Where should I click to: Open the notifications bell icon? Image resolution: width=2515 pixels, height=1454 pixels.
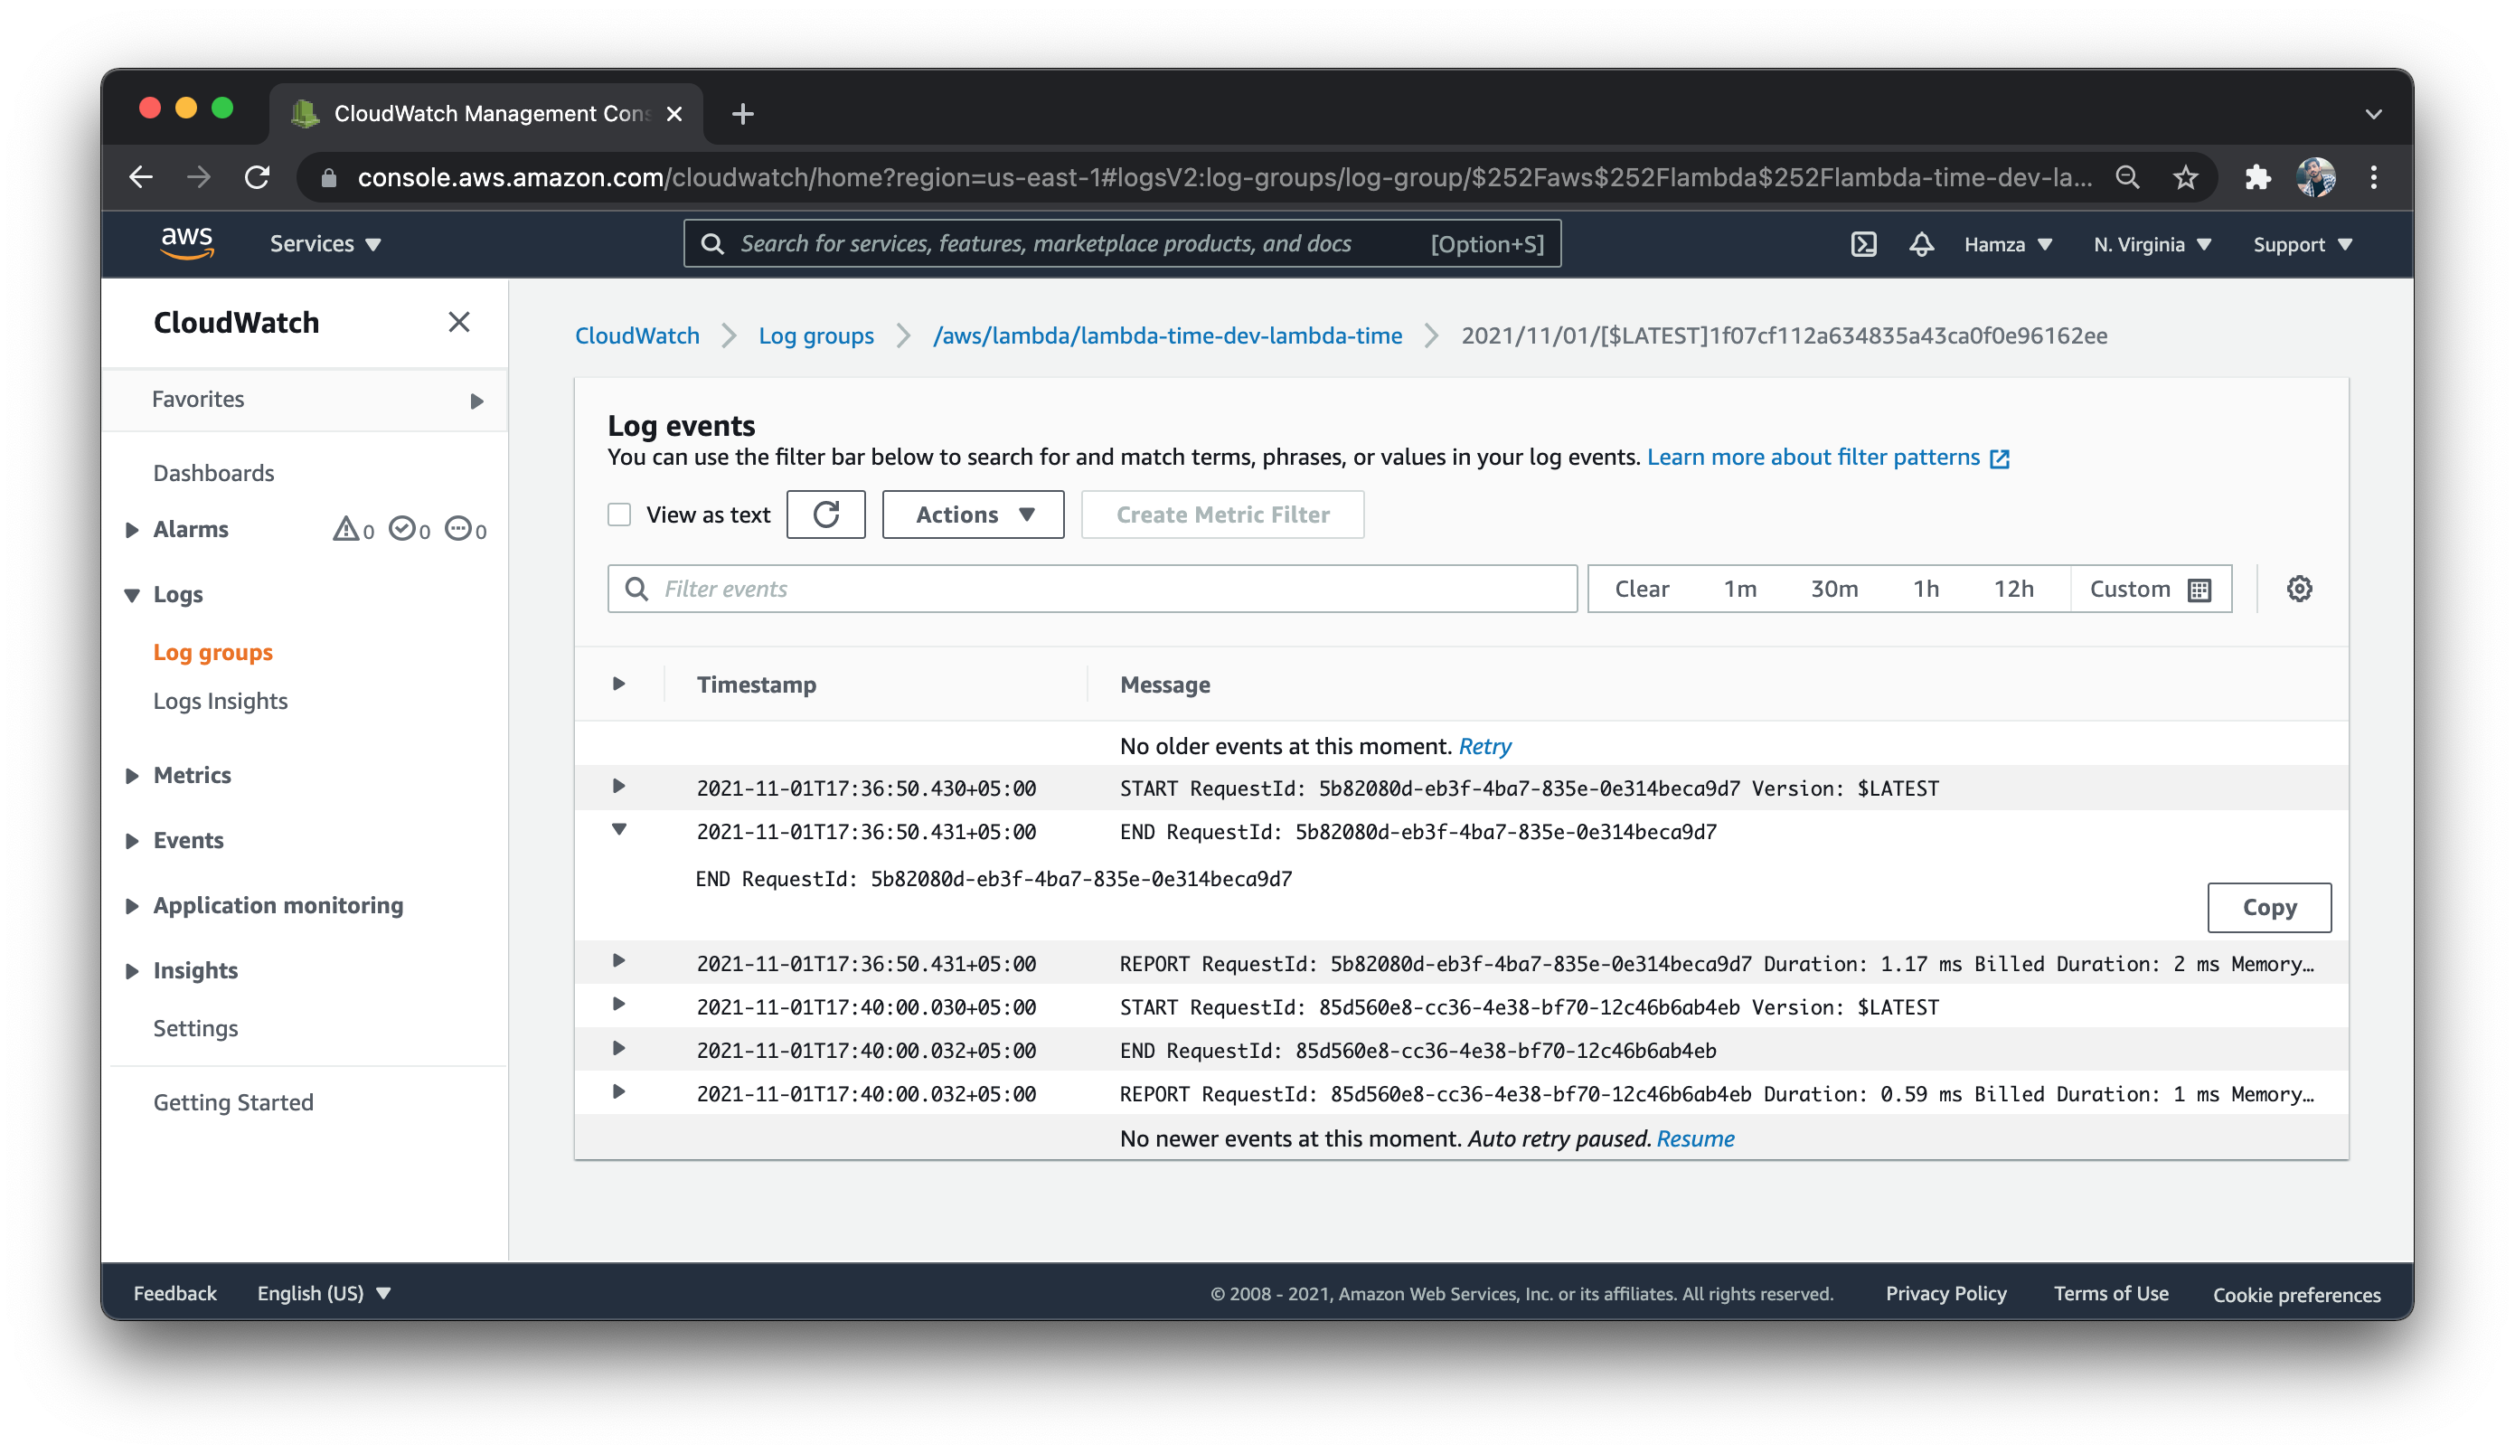point(1921,244)
